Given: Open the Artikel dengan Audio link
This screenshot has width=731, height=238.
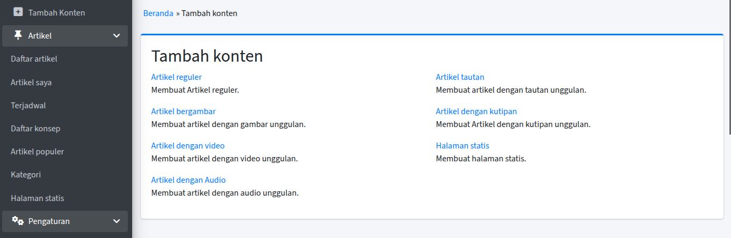Looking at the screenshot, I should coord(189,180).
